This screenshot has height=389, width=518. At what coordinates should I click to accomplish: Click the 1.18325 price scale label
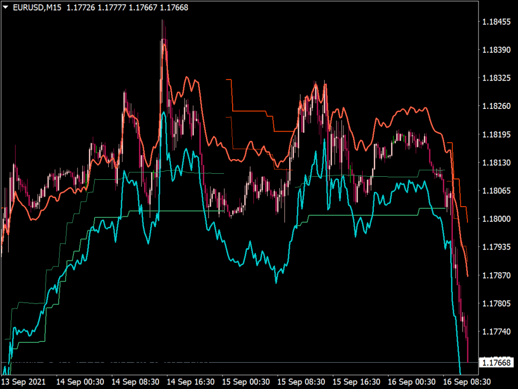tap(496, 78)
